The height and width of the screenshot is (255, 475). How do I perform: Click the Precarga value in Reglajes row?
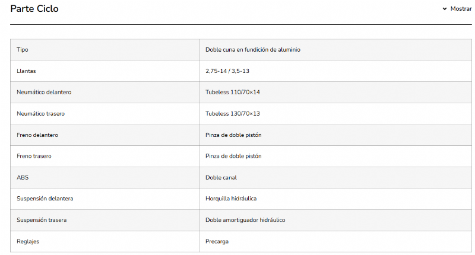click(217, 241)
